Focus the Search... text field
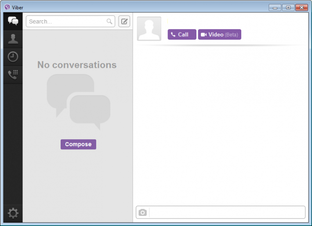The width and height of the screenshot is (312, 226). click(70, 21)
